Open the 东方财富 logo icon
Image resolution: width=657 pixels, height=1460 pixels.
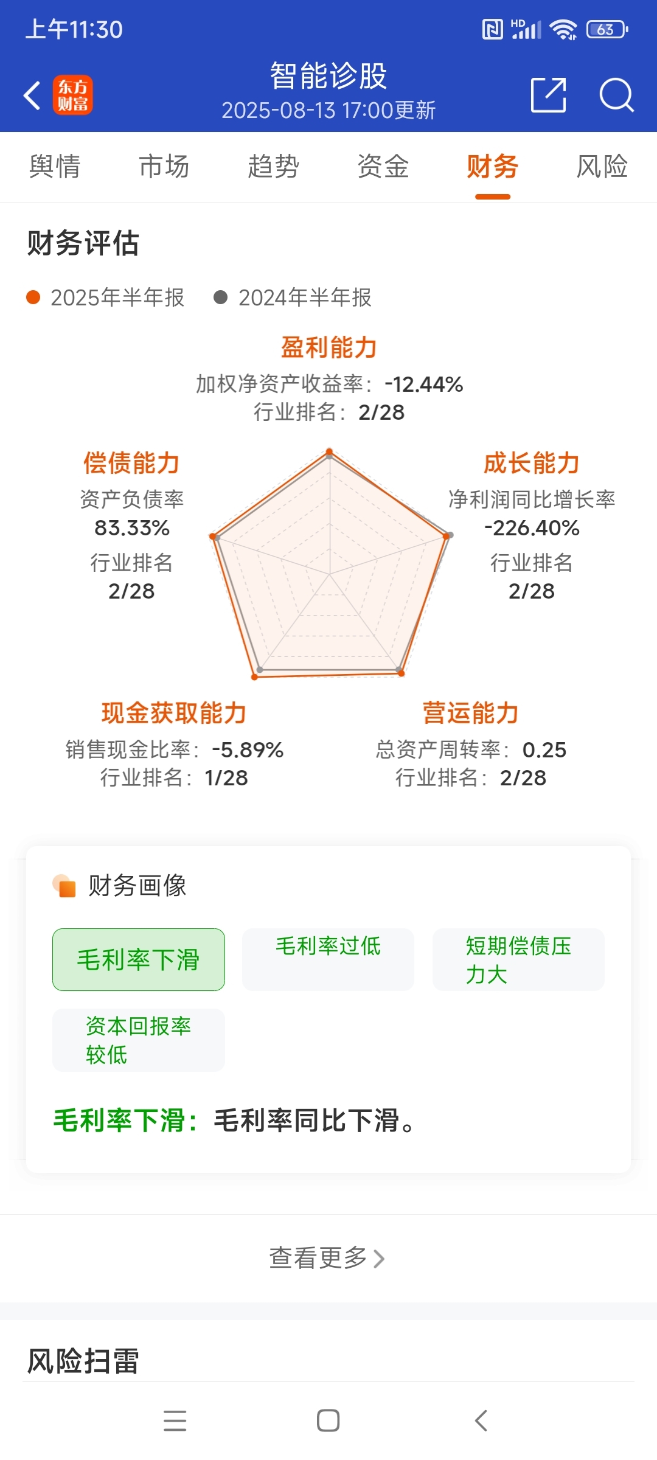click(72, 95)
